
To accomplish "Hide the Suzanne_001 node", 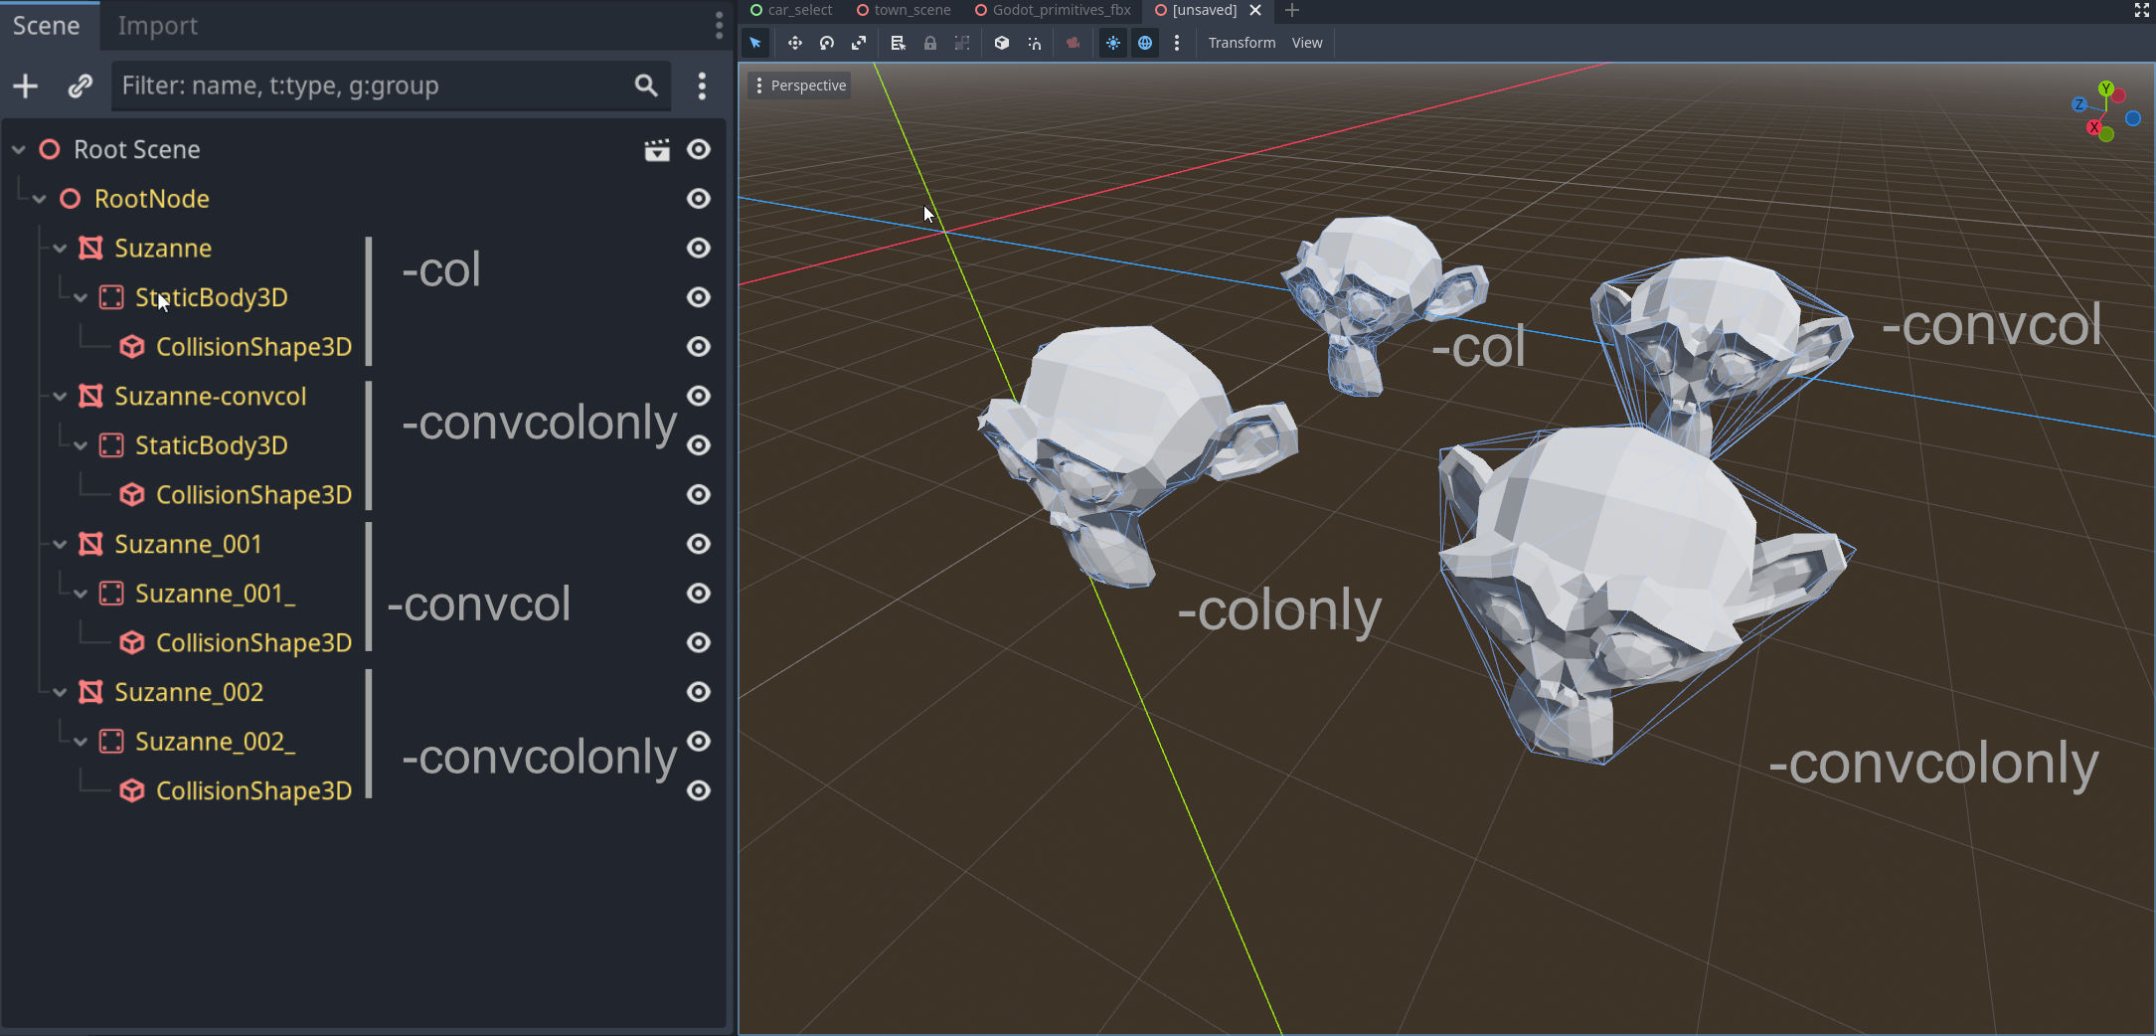I will click(x=699, y=544).
